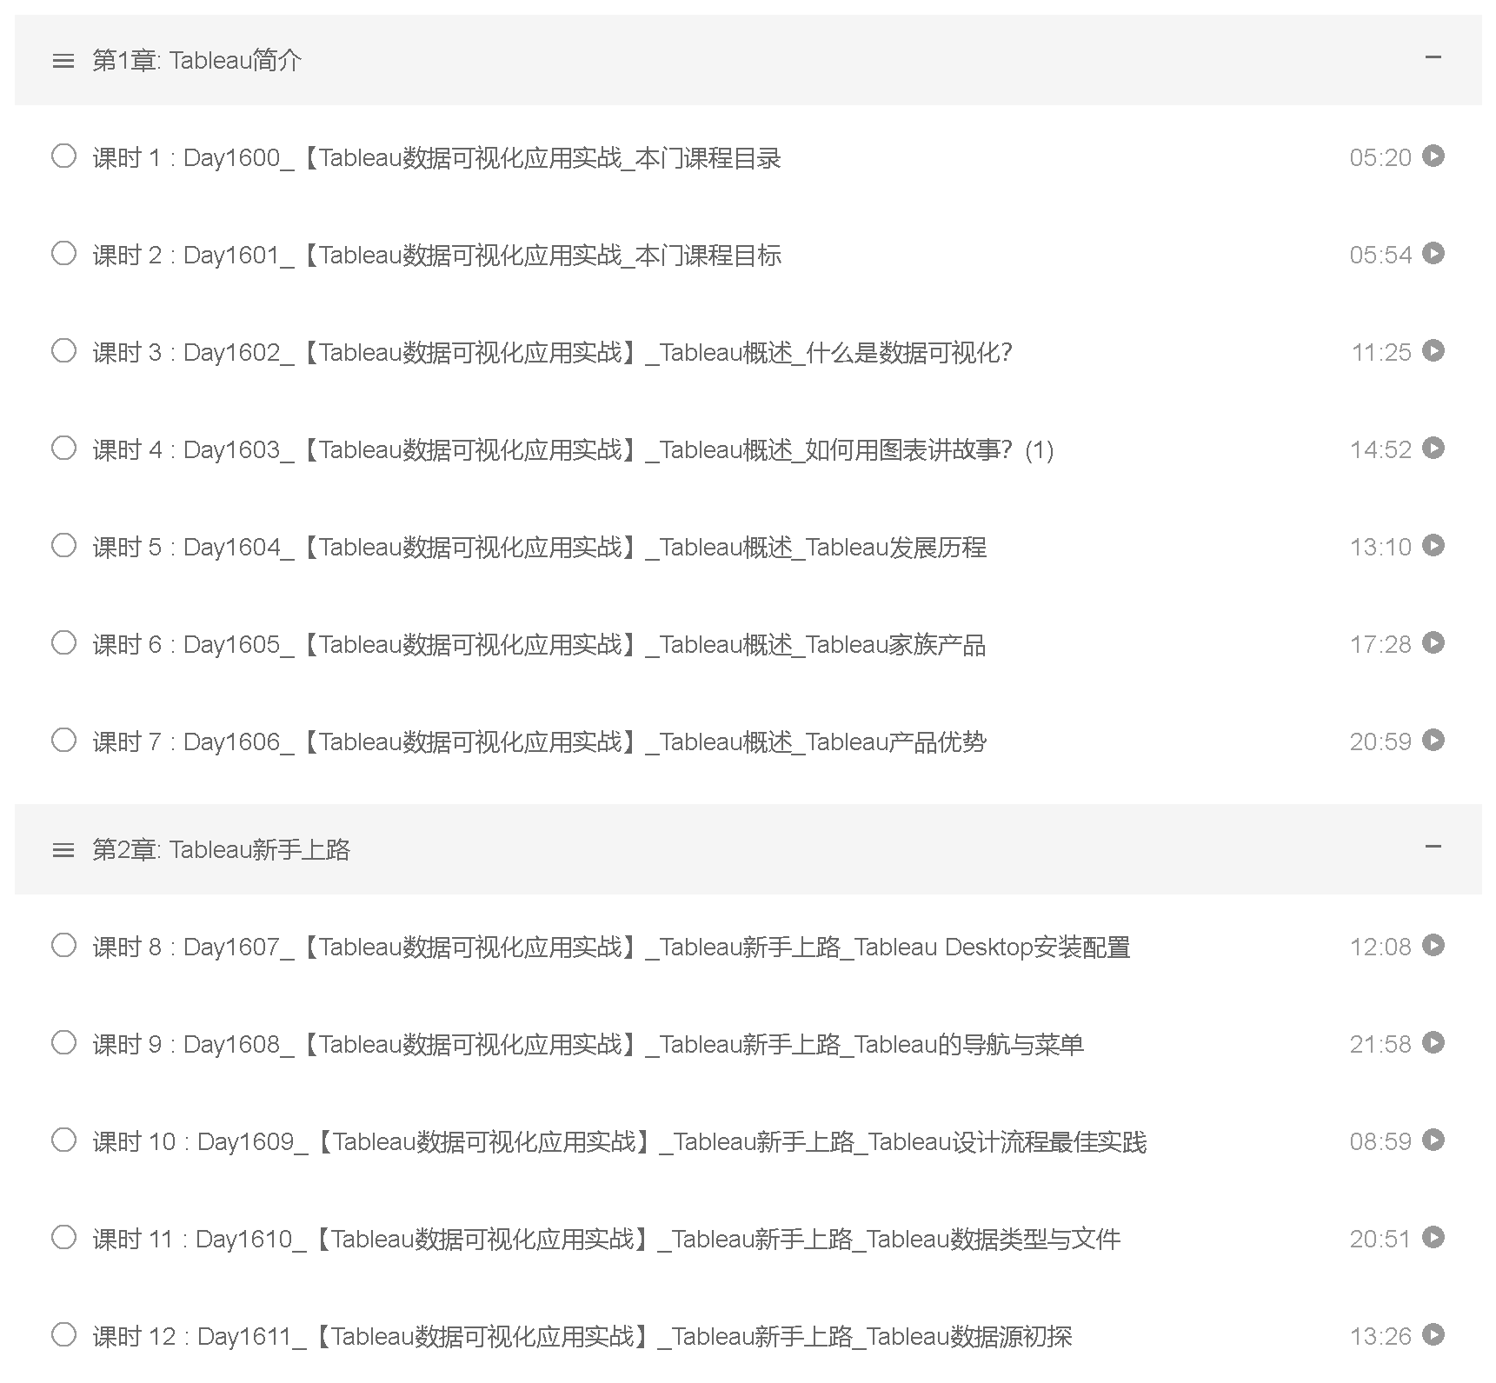This screenshot has height=1383, width=1496.
Task: Select the circle for 课时 9 Day1608
Action: coord(63,1043)
